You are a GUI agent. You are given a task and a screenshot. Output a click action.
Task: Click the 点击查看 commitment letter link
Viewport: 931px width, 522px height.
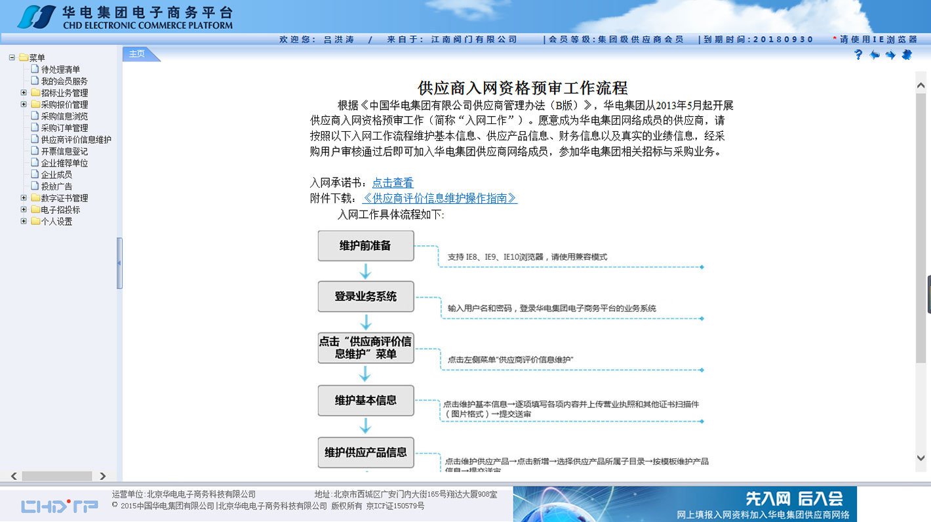point(393,183)
